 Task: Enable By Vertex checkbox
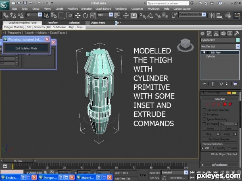pyautogui.click(x=204, y=114)
